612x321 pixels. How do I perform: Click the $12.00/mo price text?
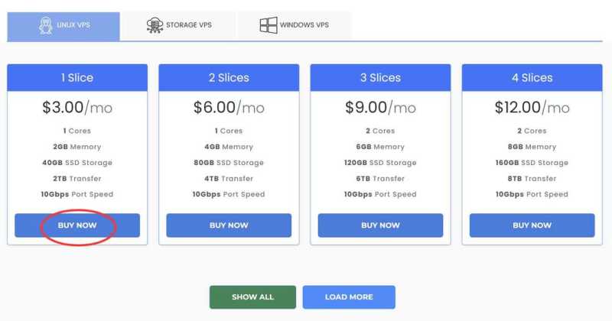click(532, 108)
